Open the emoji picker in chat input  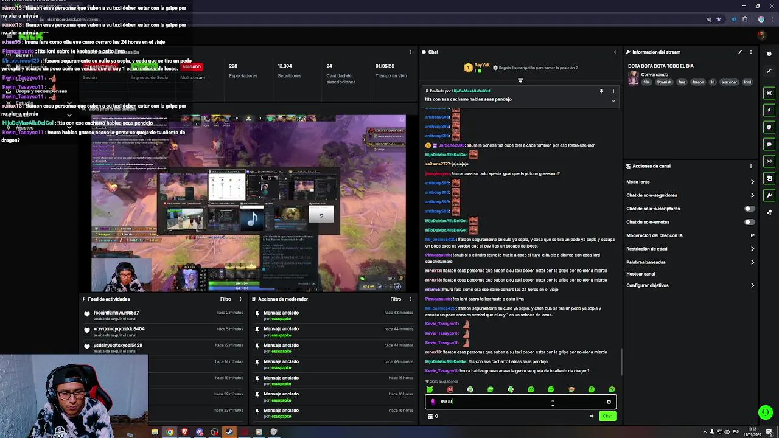609,401
